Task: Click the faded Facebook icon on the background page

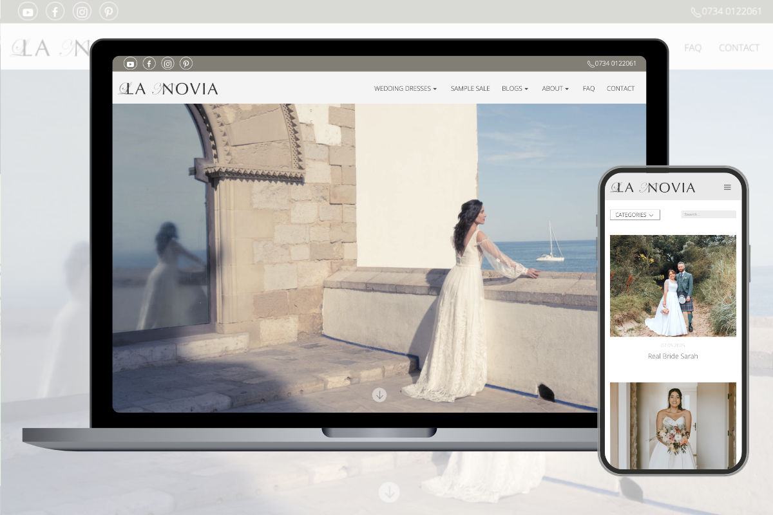Action: coord(55,12)
